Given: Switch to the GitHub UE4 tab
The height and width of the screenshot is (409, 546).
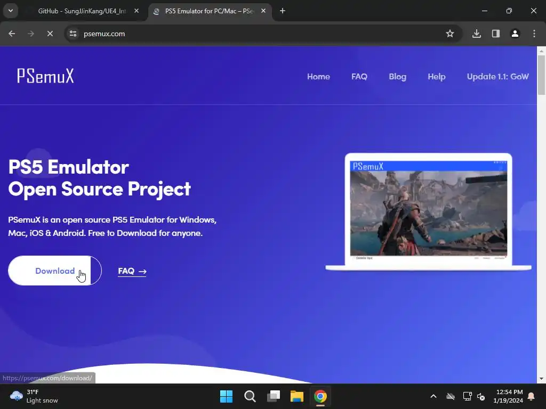Looking at the screenshot, I should click(82, 11).
